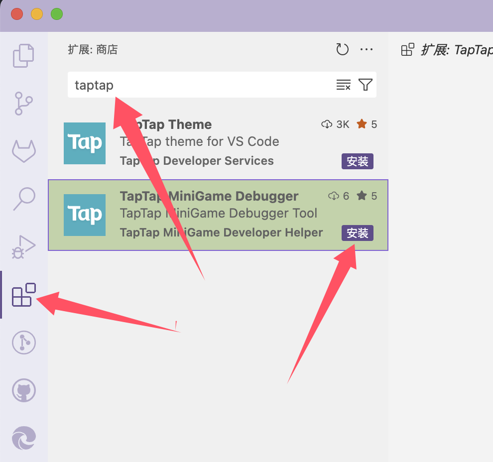
Task: Switch to the 扩展: TapTap editor tab
Action: [447, 50]
